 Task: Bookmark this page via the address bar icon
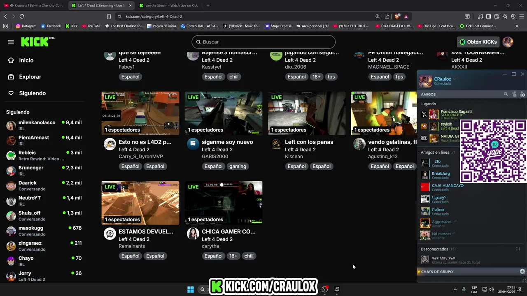point(109,16)
